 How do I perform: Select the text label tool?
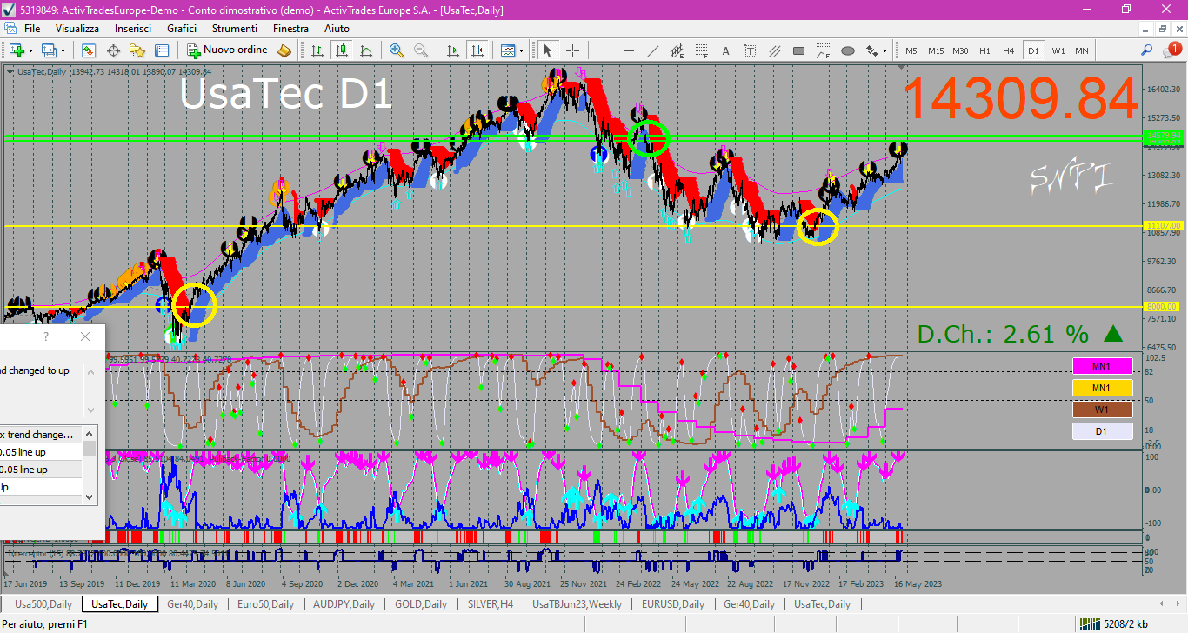[x=751, y=50]
